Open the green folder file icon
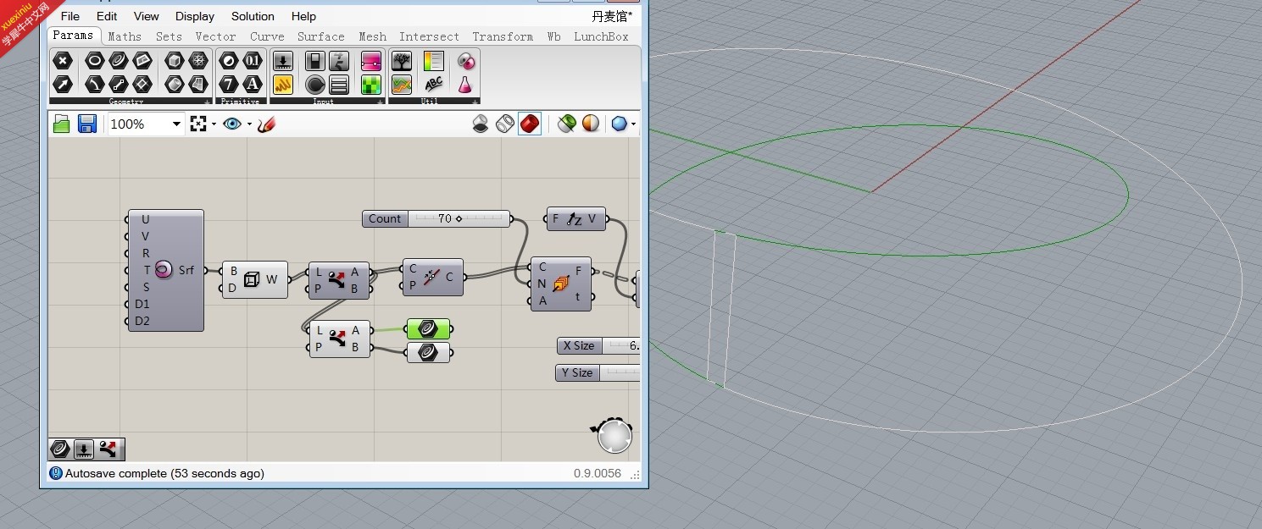Viewport: 1262px width, 529px height. coord(62,124)
